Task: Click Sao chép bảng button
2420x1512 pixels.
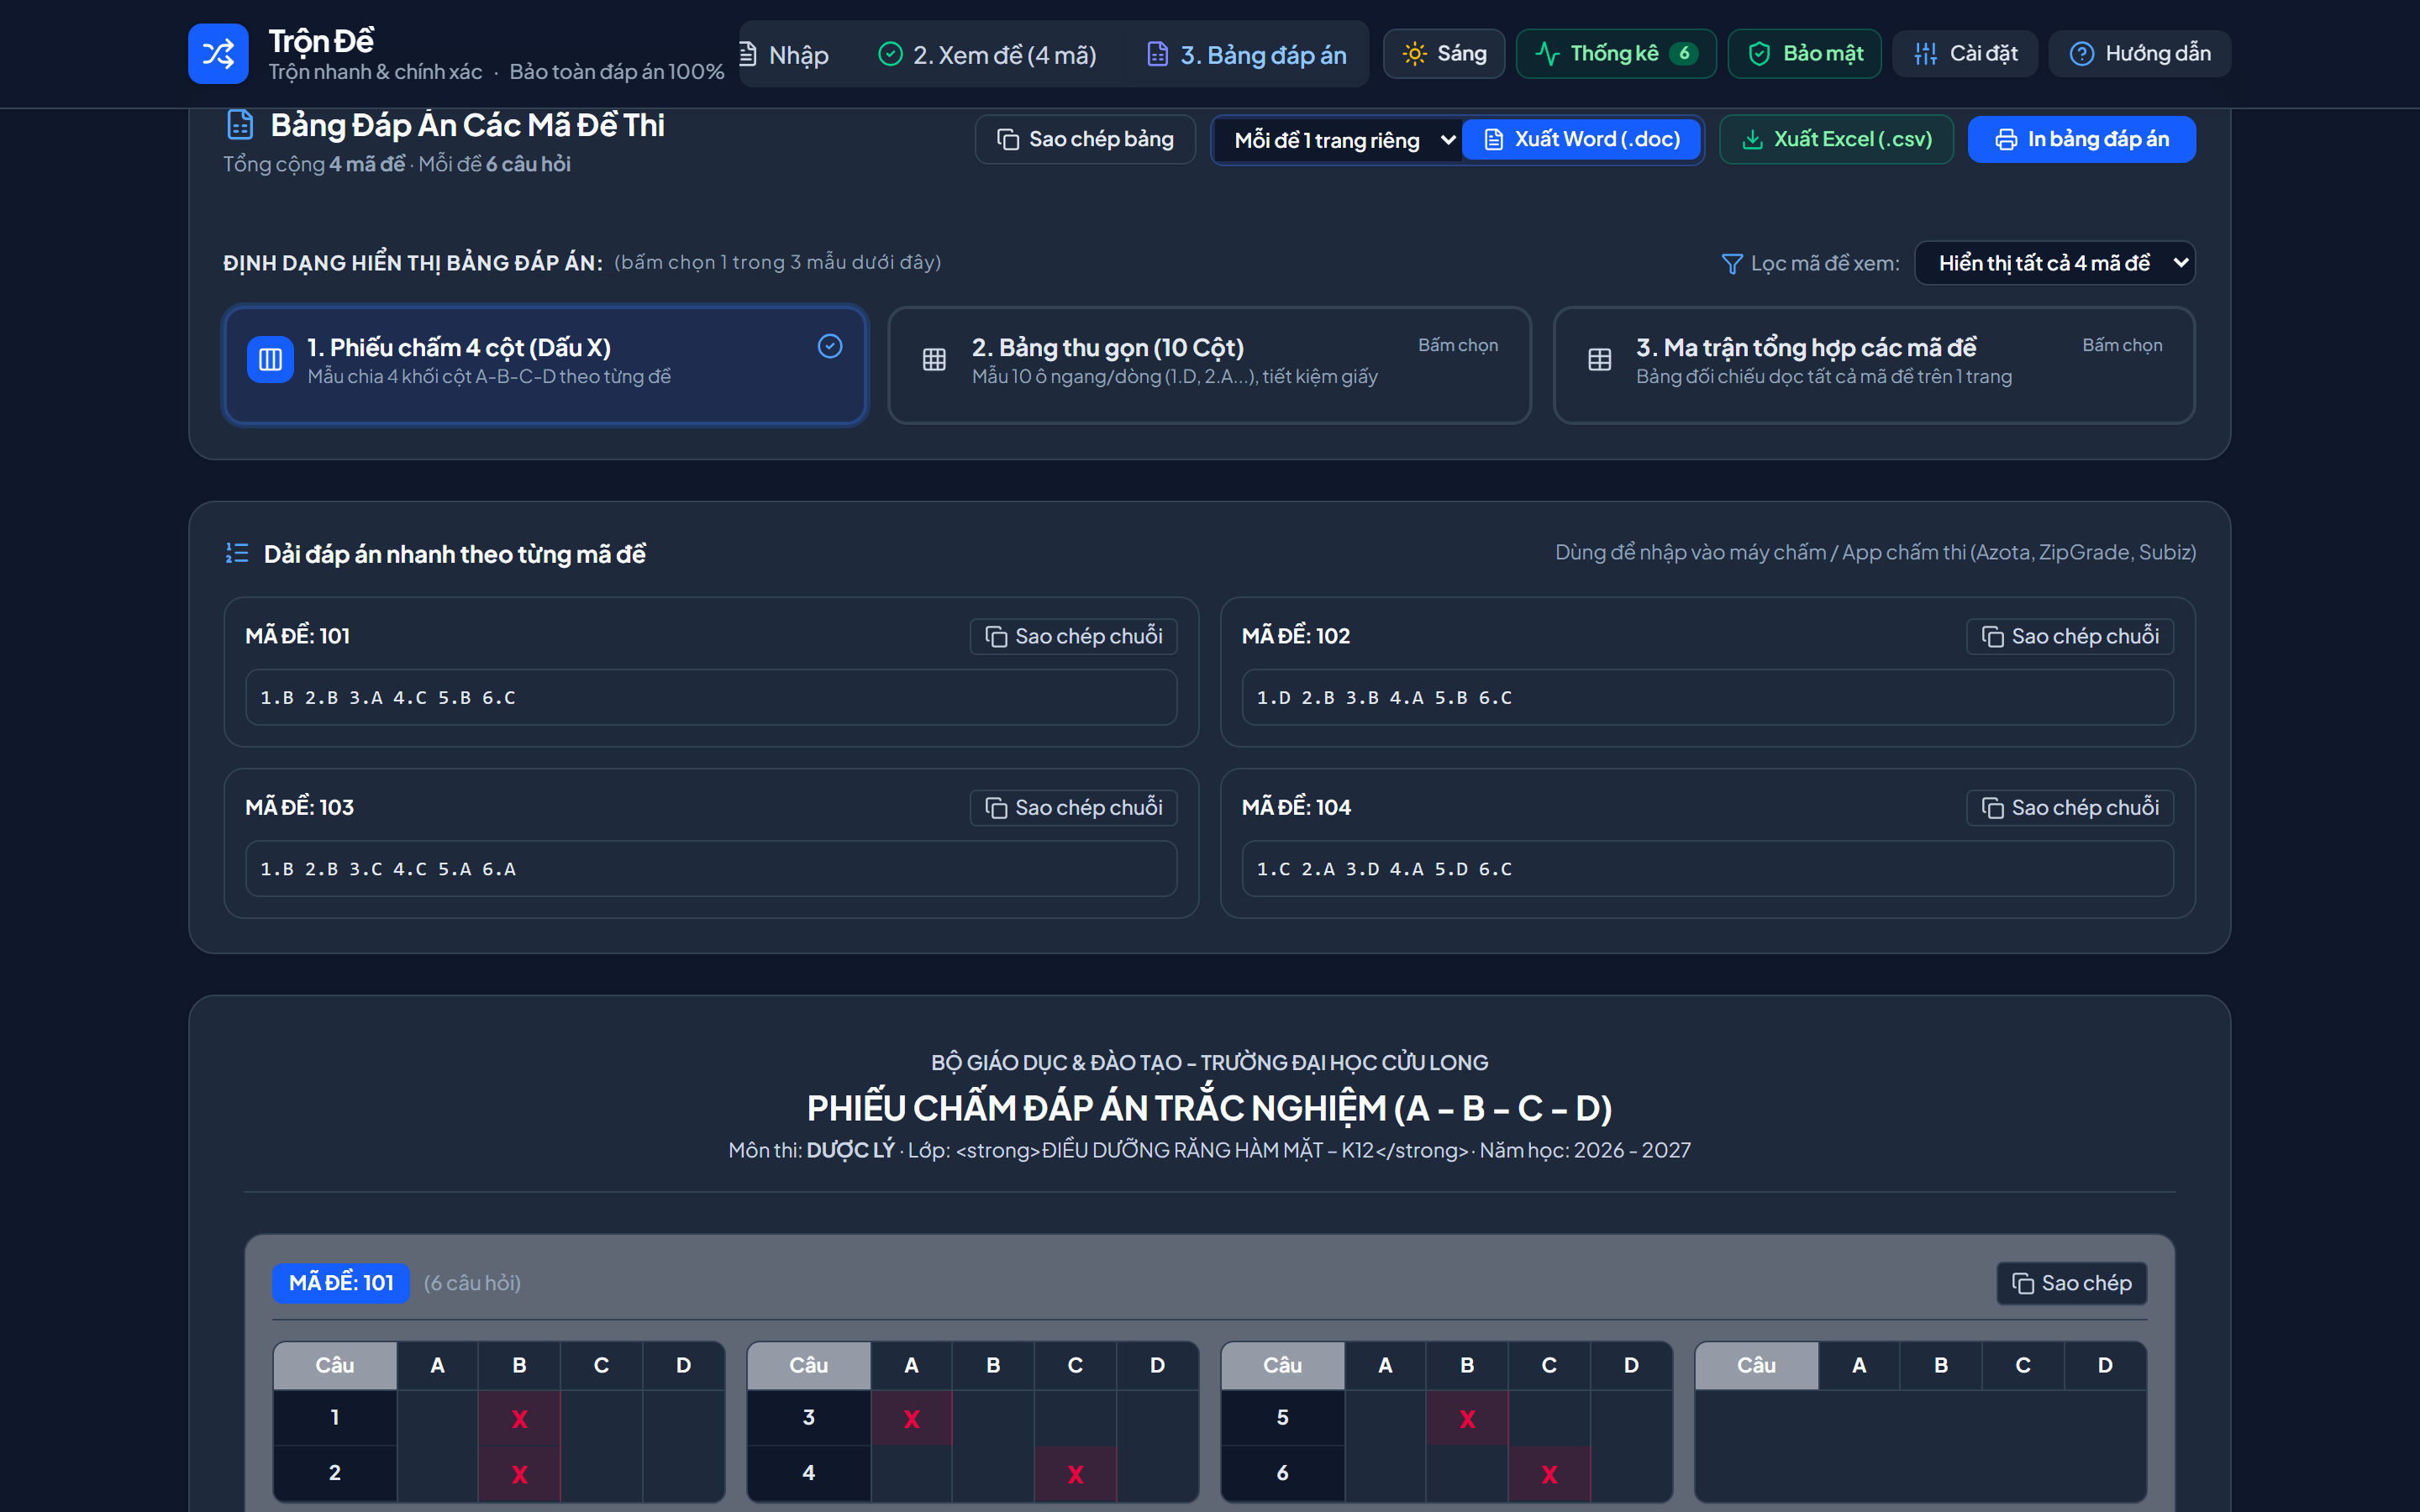Action: (1085, 139)
